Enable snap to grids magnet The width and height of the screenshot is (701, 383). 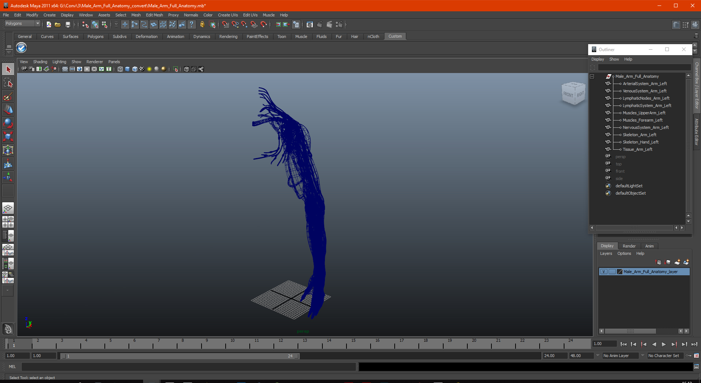225,24
